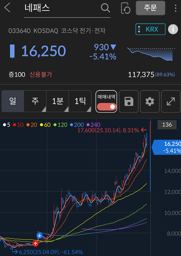Viewport: 181px width, 256px height.
Task: Tap the 117,375 volume figure
Action: (x=141, y=75)
